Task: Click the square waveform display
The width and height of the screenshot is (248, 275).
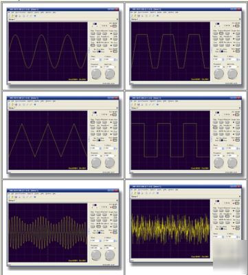Action: 170,140
